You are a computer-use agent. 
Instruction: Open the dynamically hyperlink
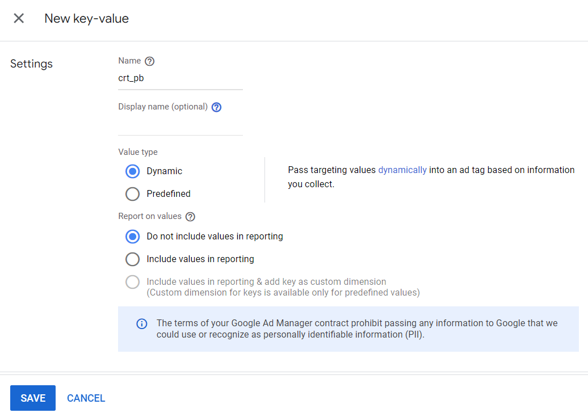pos(402,170)
